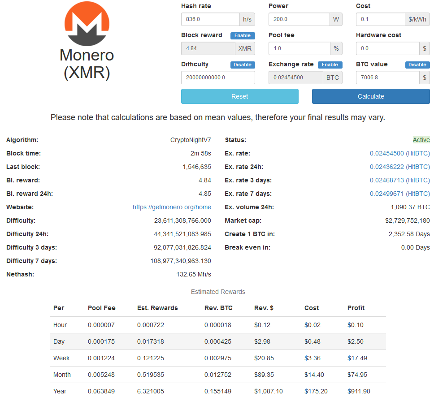Click the Rev. BTC column header

point(218,308)
